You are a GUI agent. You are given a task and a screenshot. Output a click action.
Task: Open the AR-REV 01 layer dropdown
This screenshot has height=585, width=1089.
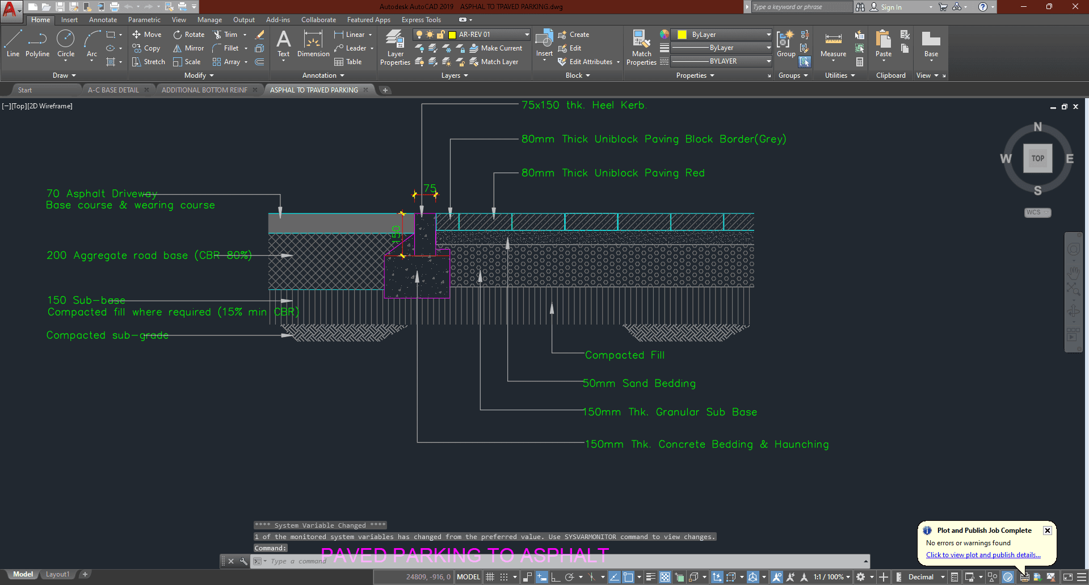point(527,35)
